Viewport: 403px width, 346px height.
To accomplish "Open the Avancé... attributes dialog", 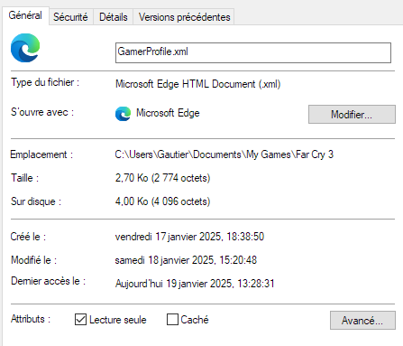I will click(x=362, y=320).
